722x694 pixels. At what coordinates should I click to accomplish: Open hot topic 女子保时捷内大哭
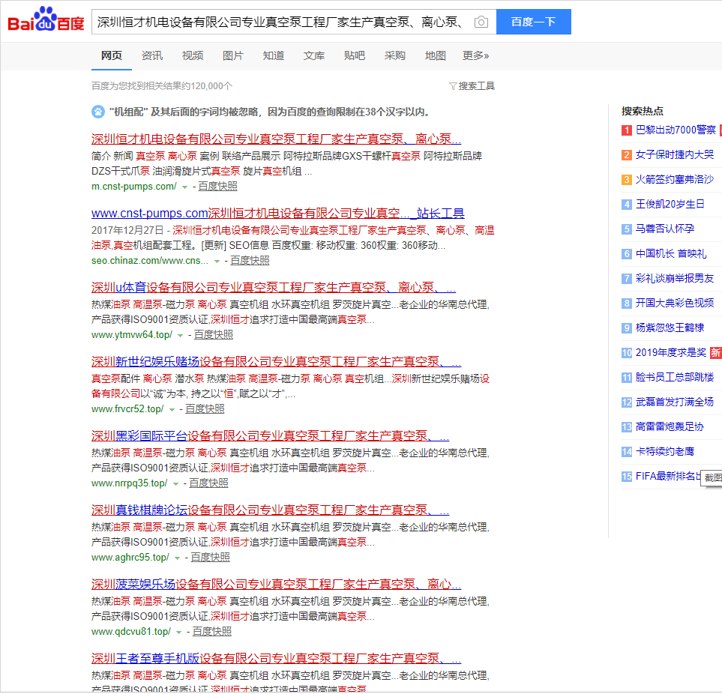[675, 154]
